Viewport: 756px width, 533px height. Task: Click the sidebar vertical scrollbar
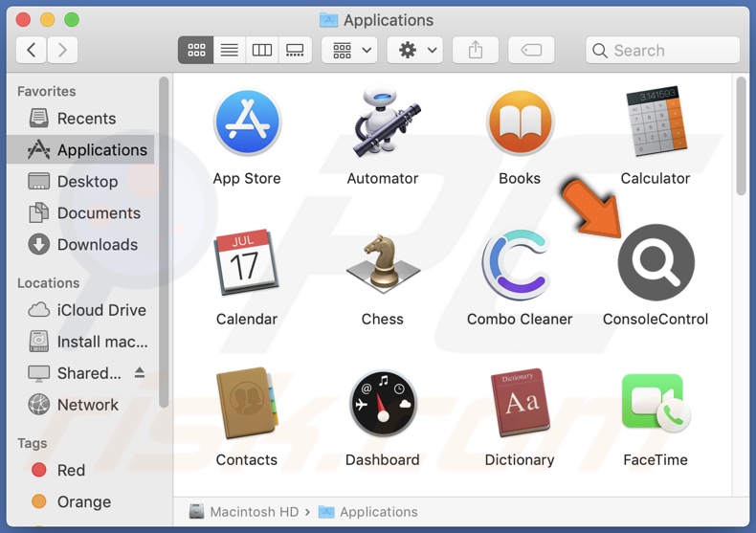164,242
